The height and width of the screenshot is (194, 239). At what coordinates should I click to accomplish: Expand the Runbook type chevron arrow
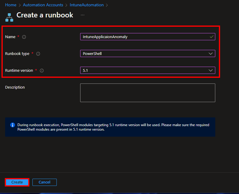[210, 53]
